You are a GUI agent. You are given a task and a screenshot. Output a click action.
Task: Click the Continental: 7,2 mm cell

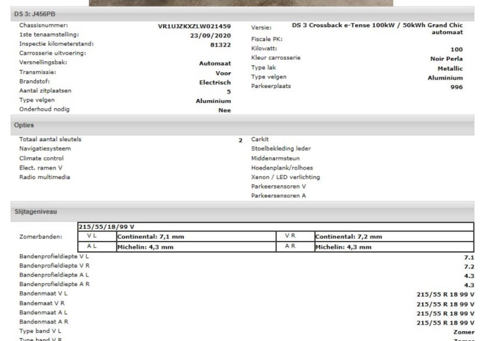[394, 237]
